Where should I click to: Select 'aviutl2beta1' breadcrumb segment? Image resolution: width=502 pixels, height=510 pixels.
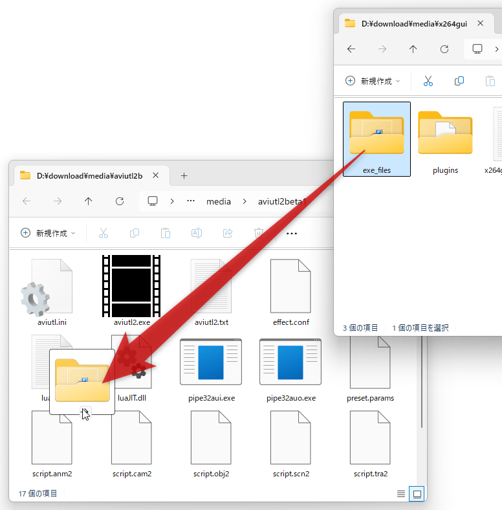[282, 202]
